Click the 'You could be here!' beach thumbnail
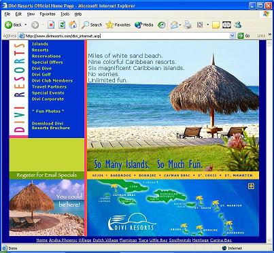274x253 pixels. click(x=47, y=207)
